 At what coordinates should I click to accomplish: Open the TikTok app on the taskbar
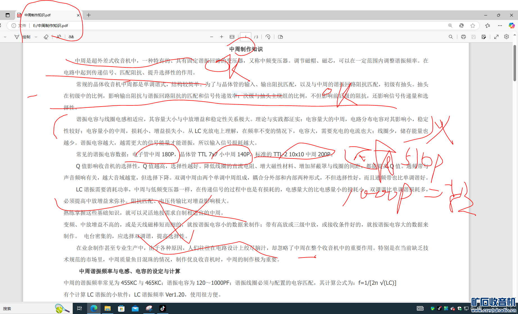tap(163, 308)
